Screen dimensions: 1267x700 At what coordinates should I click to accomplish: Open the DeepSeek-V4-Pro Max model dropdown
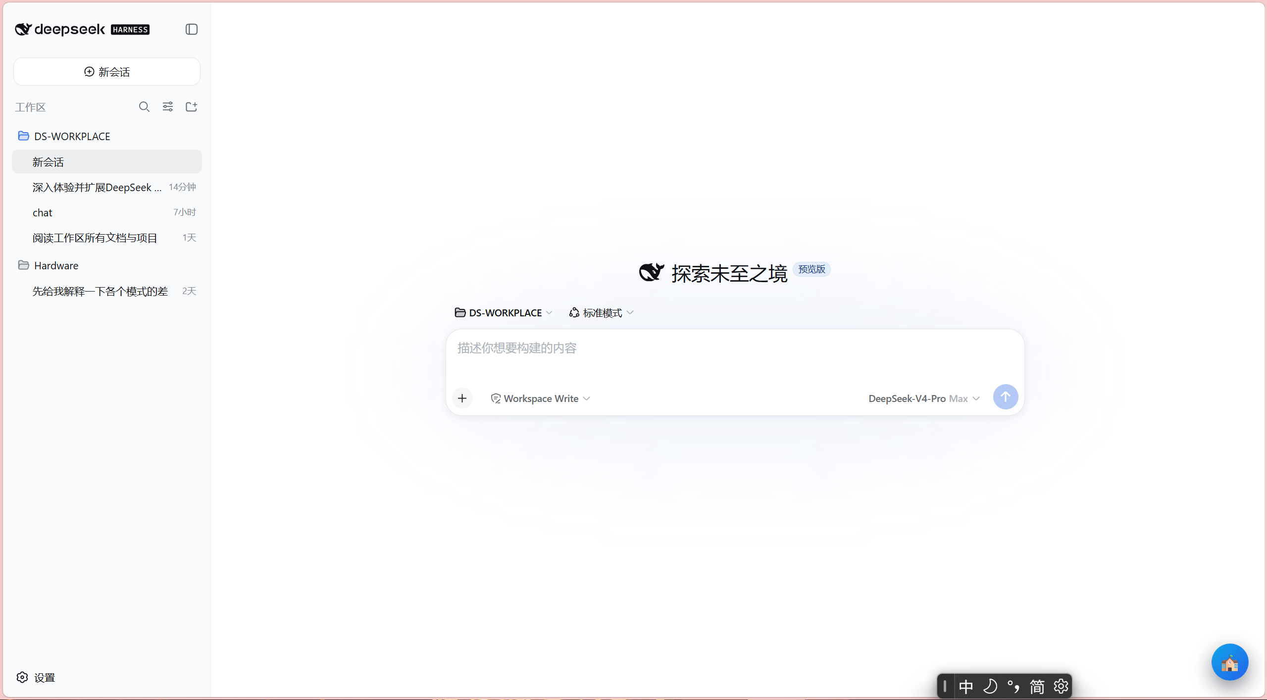(x=924, y=399)
